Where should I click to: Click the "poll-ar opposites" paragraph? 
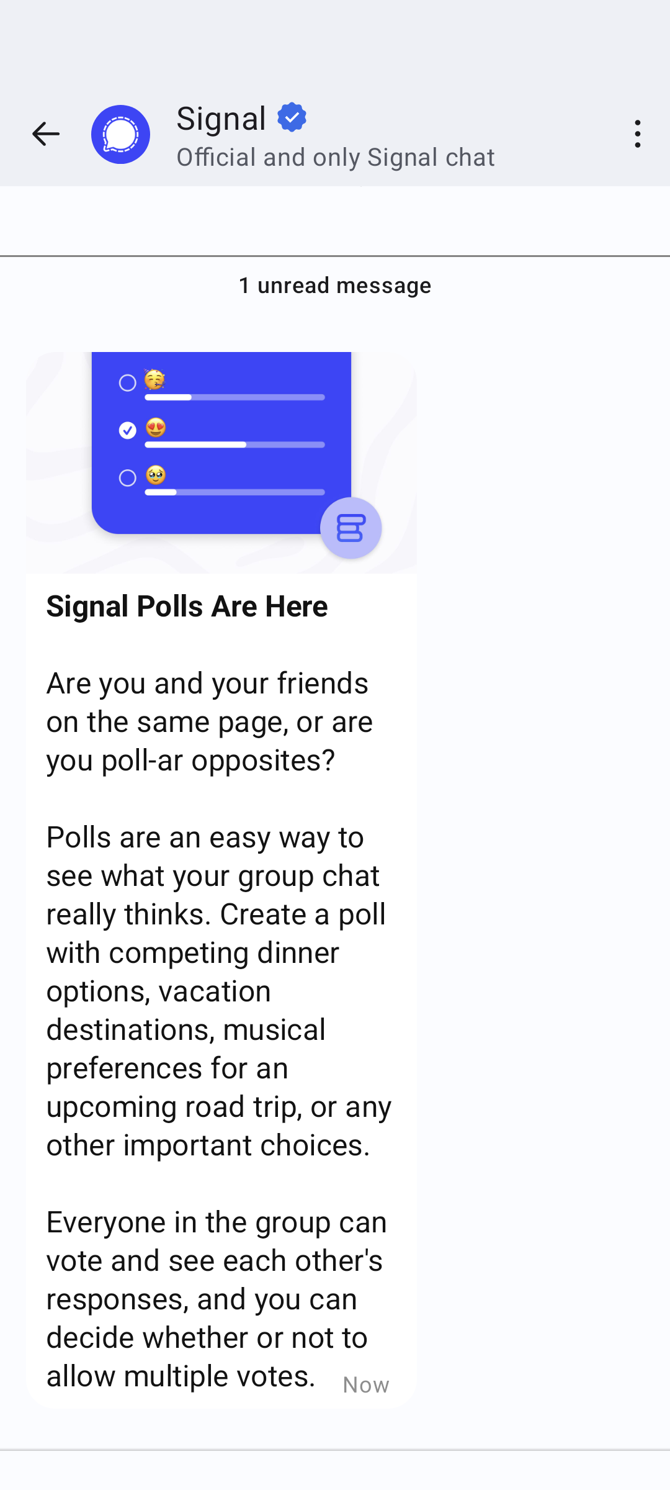(210, 721)
